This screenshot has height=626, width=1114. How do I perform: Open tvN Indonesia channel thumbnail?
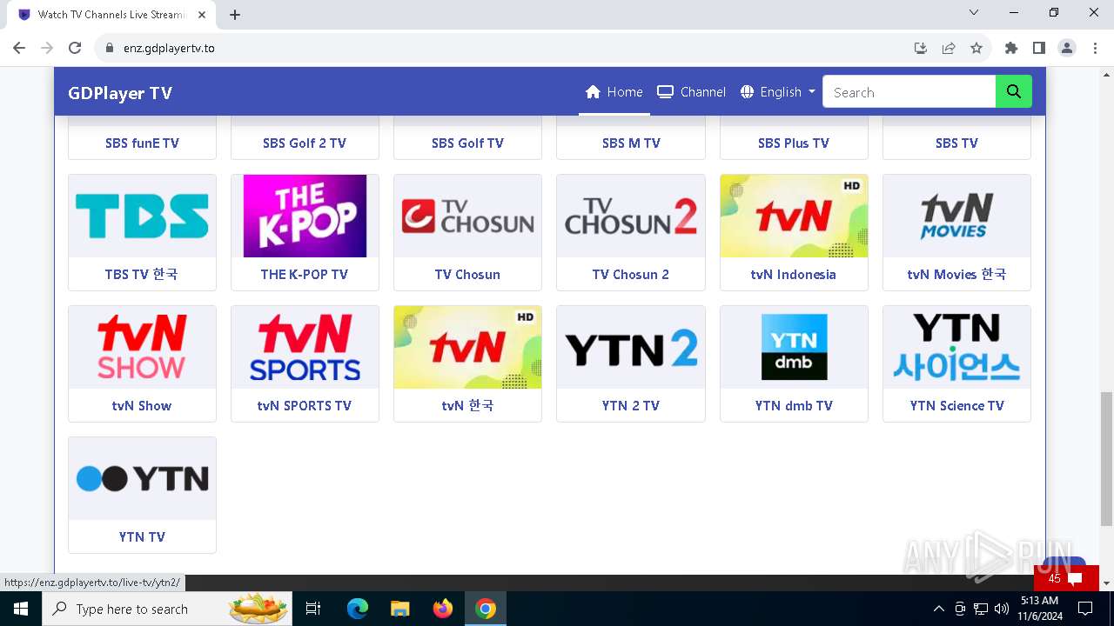[794, 216]
